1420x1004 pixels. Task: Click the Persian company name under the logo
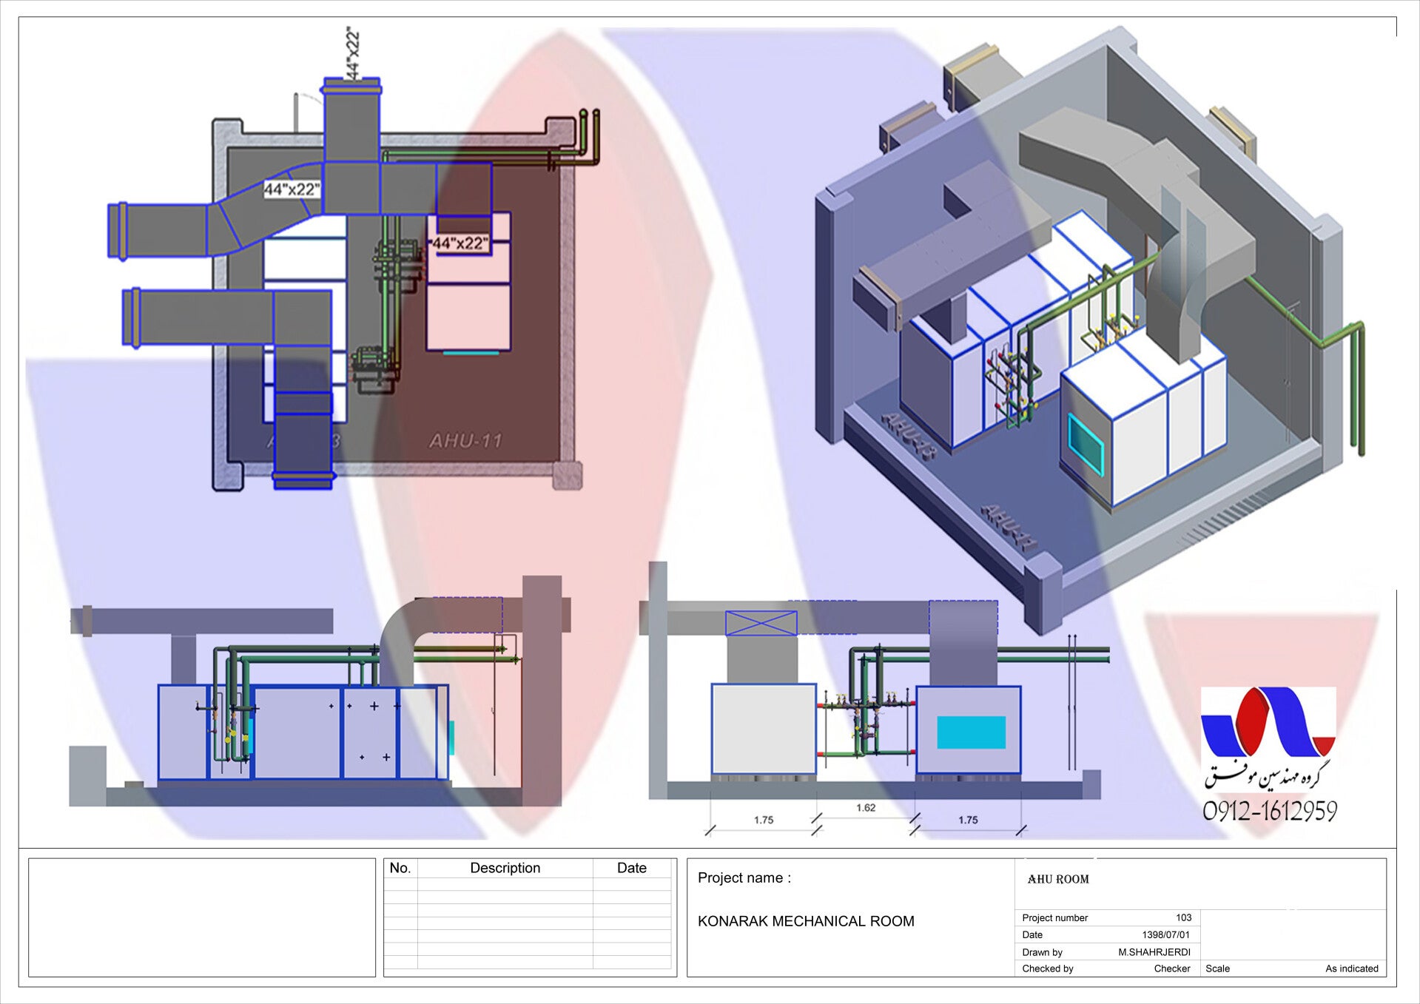[x=1267, y=775]
